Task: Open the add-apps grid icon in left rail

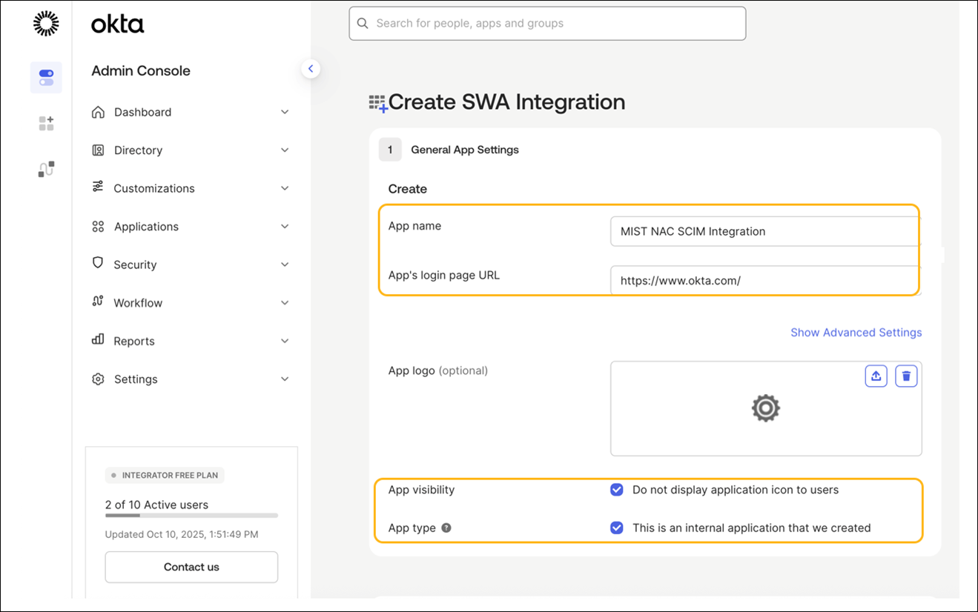Action: (x=46, y=124)
